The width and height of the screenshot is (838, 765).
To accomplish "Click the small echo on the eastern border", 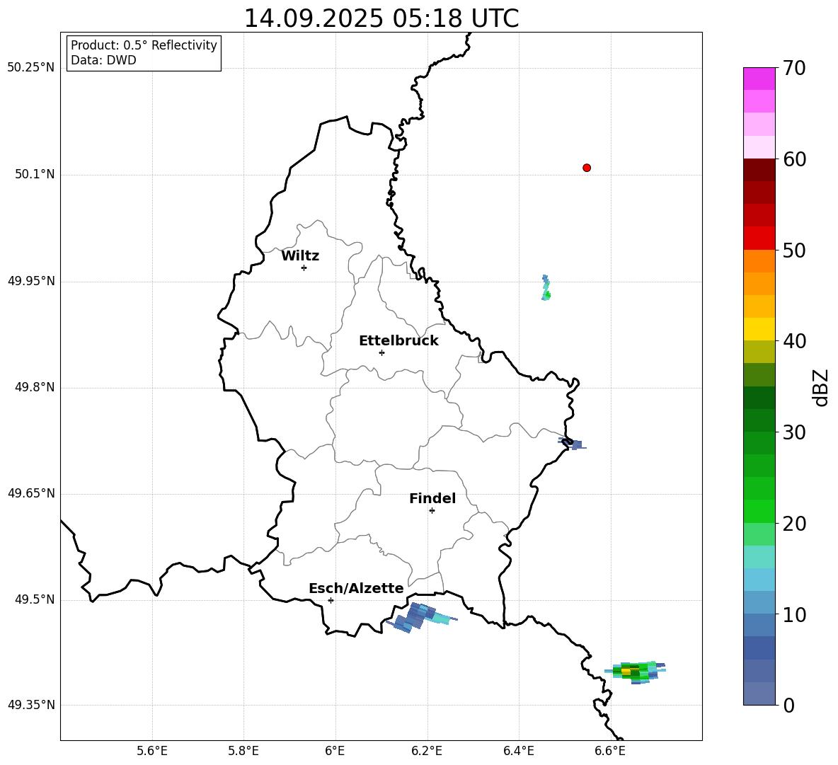I will point(573,444).
